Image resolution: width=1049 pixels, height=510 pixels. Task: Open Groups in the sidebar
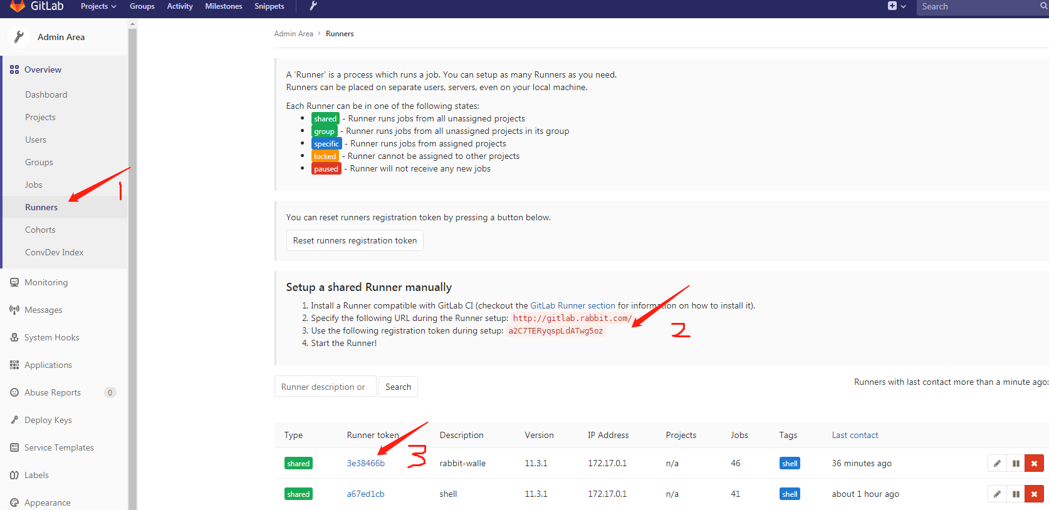39,162
